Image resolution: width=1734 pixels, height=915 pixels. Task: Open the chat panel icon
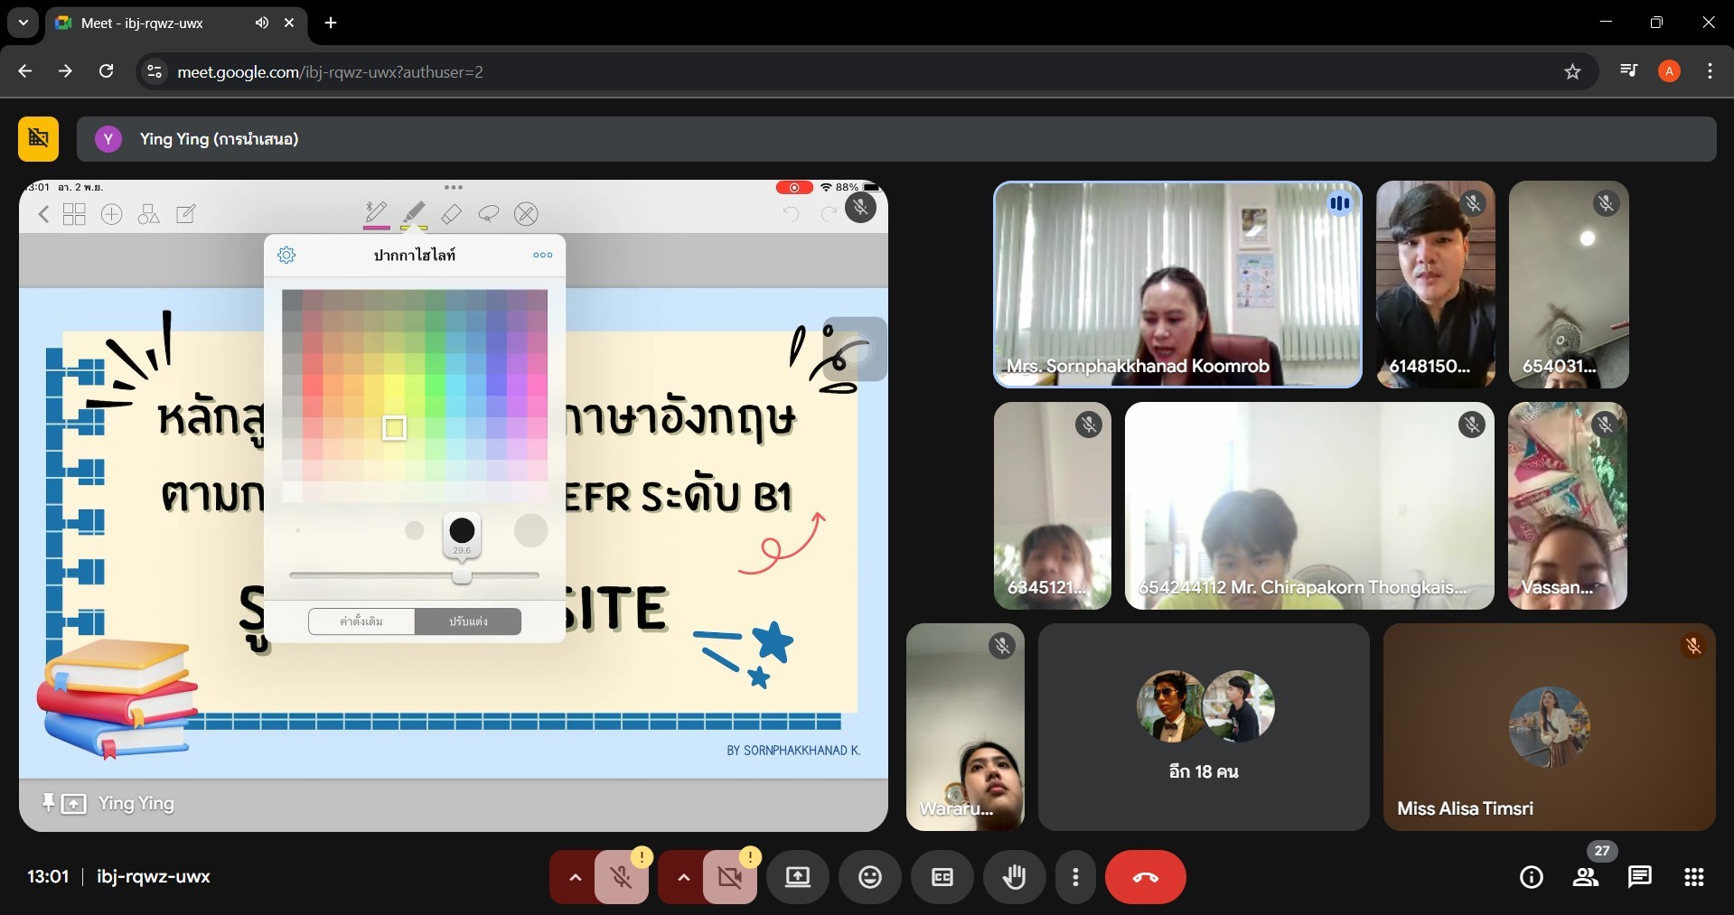pos(1639,877)
